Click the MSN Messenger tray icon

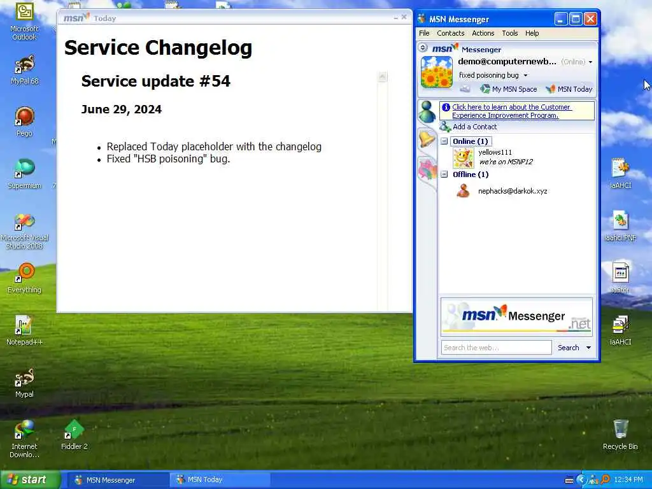[x=593, y=480]
